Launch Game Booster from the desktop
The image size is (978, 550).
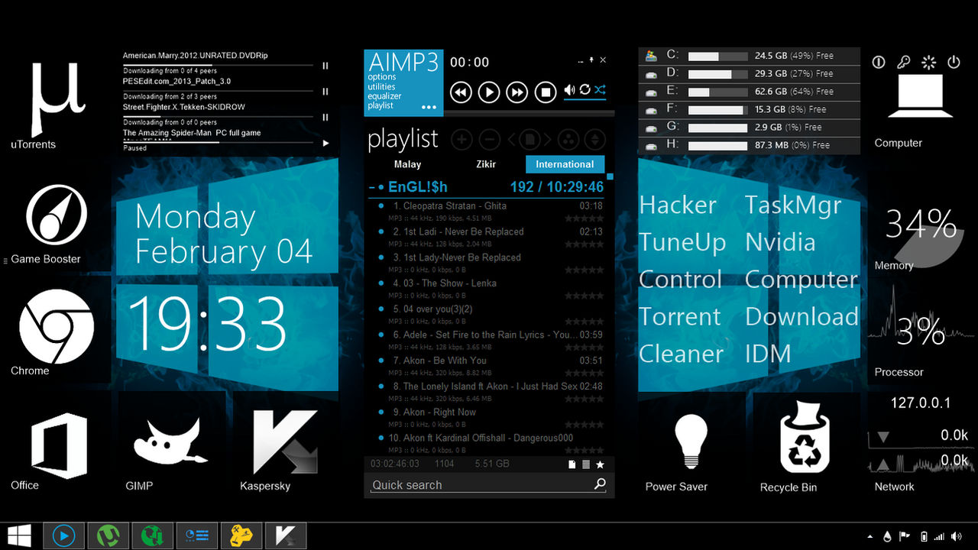click(57, 215)
